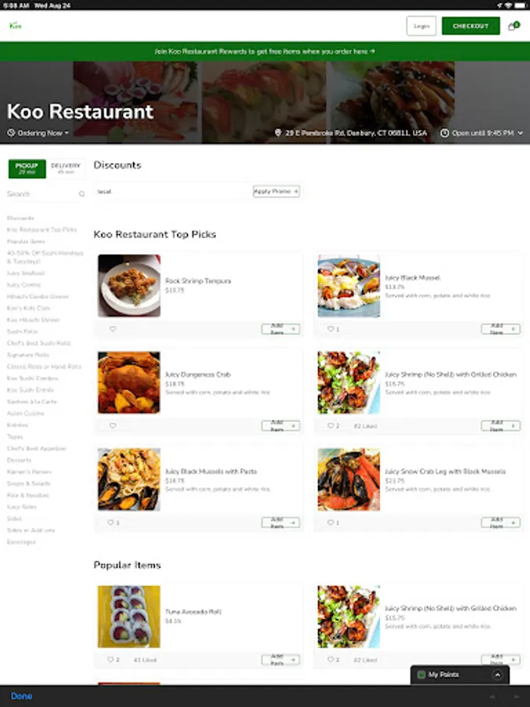530x707 pixels.
Task: Switch to Delivery order option
Action: tap(66, 169)
